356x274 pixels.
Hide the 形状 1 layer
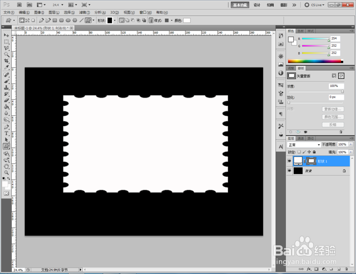pyautogui.click(x=289, y=161)
